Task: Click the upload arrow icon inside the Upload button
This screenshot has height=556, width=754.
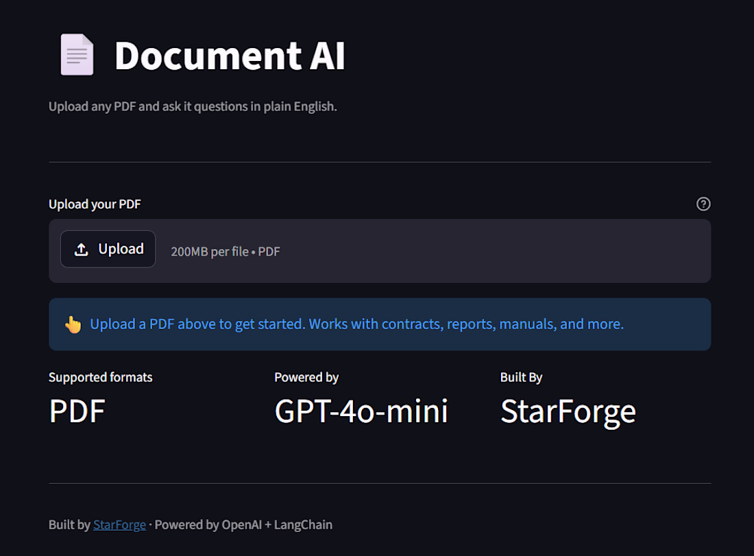Action: coord(82,250)
